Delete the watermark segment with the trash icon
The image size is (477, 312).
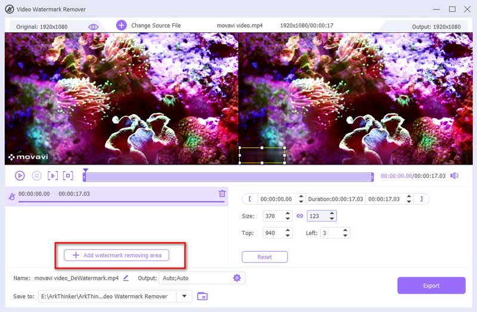click(222, 193)
